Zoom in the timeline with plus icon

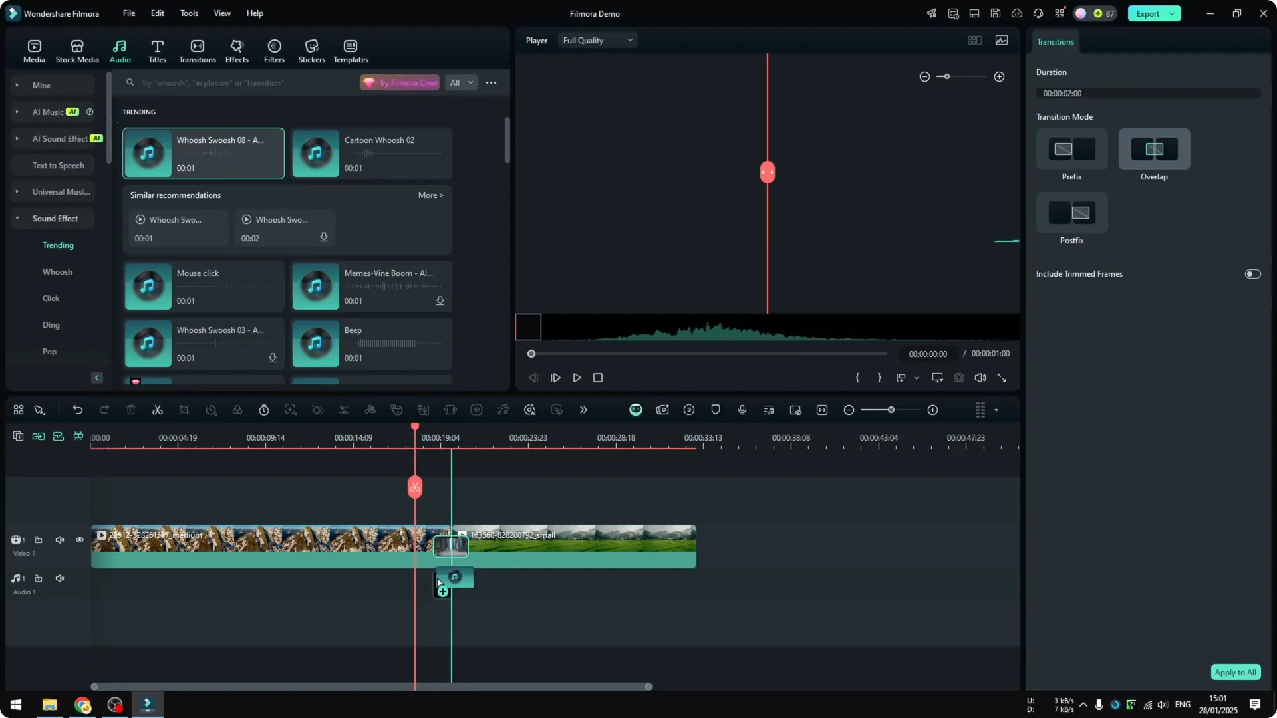coord(933,410)
